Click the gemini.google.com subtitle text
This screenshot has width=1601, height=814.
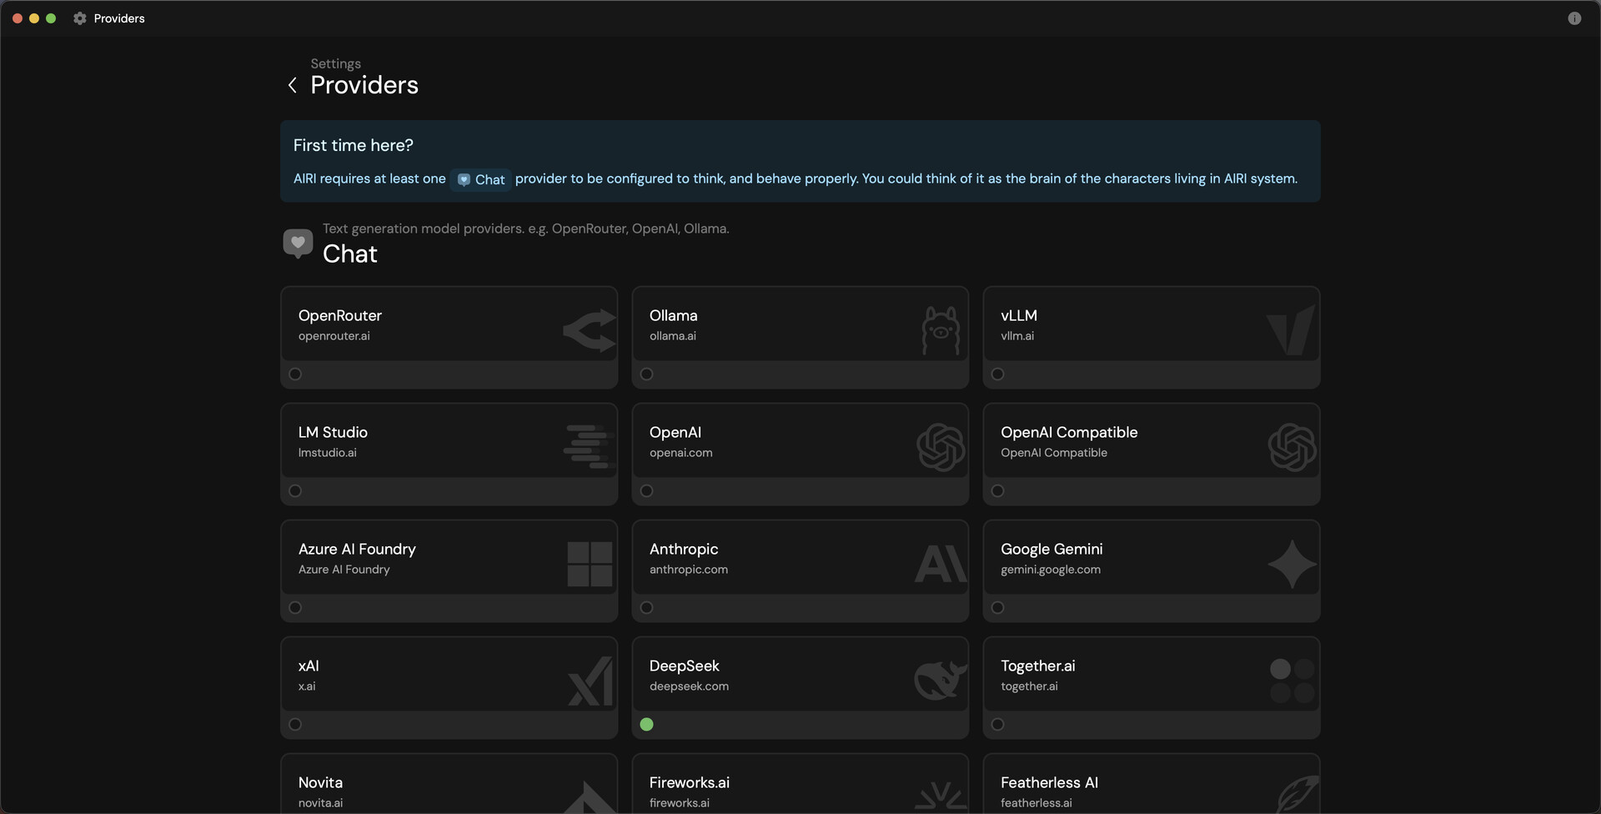1051,570
